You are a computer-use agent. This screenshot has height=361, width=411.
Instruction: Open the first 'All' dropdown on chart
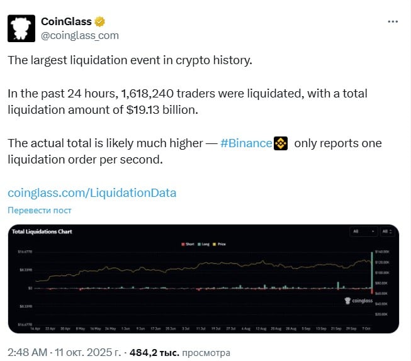[364, 231]
